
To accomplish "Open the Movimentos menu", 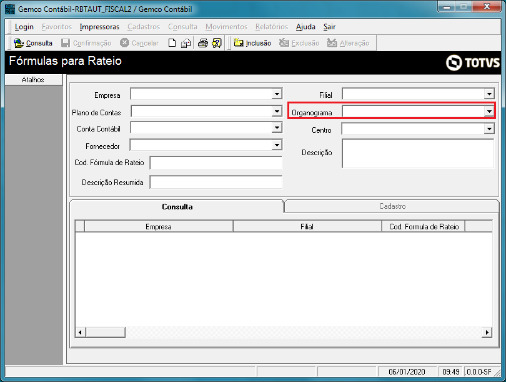I will coord(226,27).
